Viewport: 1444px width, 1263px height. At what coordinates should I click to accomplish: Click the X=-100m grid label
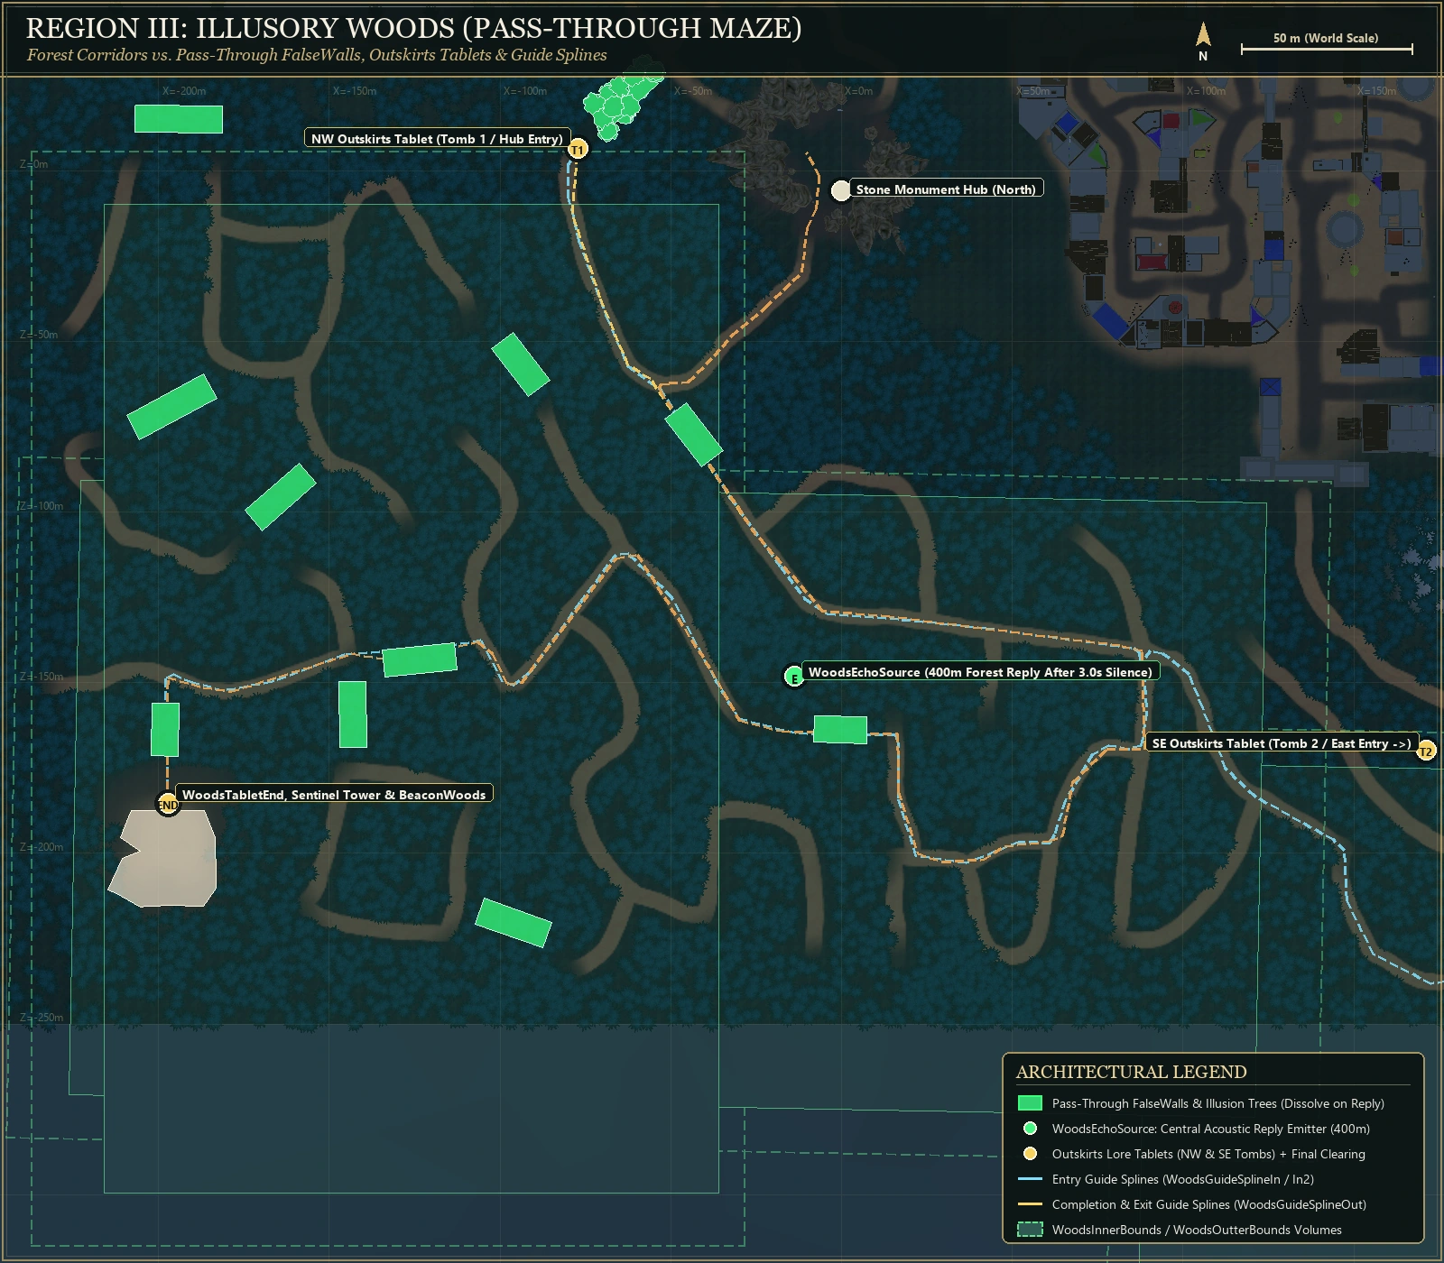pos(525,91)
